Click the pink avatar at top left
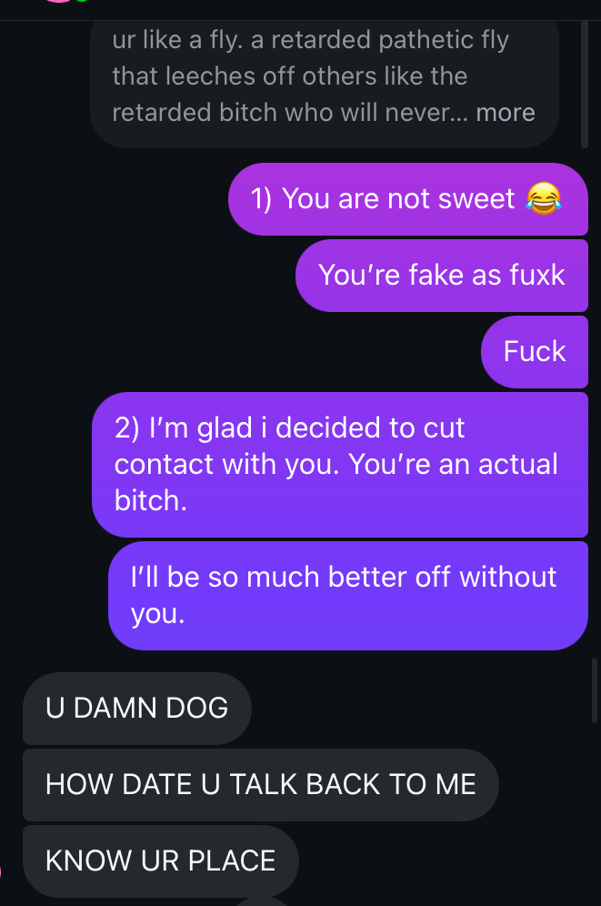 click(x=57, y=1)
